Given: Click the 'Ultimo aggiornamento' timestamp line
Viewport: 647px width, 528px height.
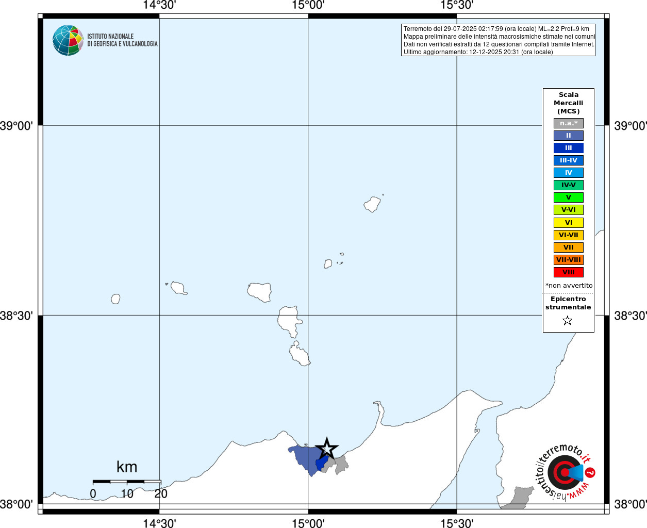Looking at the screenshot, I should click(x=478, y=52).
